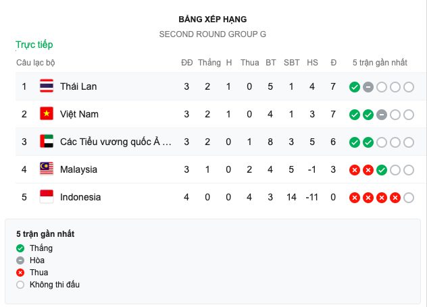This screenshot has height=307, width=427.
Task: Click the Malaysia flag icon
Action: (x=47, y=169)
